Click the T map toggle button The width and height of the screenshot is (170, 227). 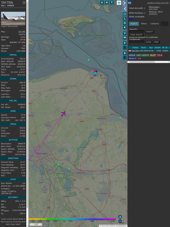[112, 2]
